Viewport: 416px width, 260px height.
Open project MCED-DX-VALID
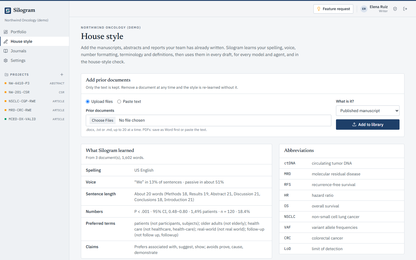coord(35,119)
